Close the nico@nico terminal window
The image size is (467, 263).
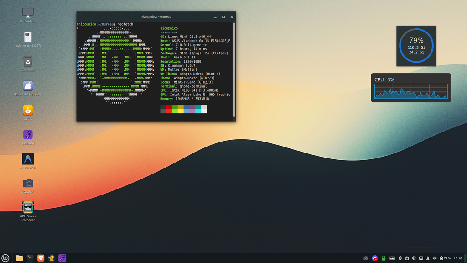click(x=232, y=17)
